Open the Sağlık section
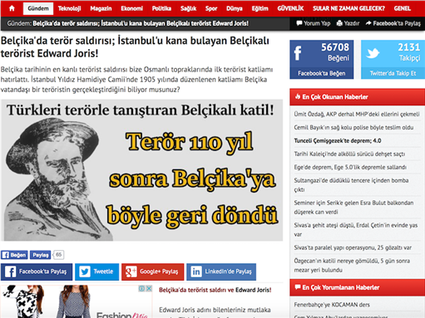Viewport: 425px width, 318px height. pyautogui.click(x=188, y=8)
